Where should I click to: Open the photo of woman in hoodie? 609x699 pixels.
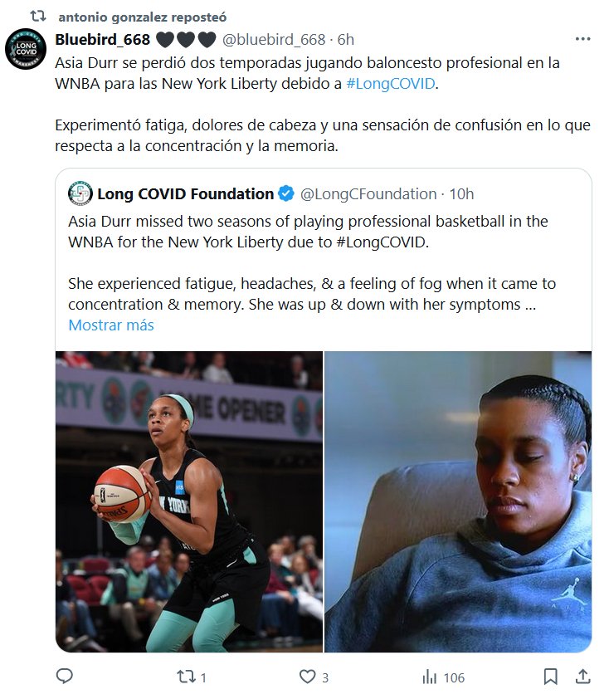pos(458,501)
